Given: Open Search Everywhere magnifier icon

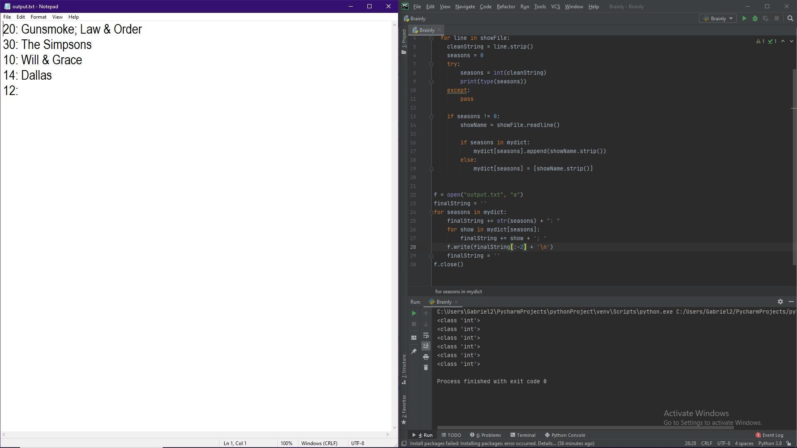Looking at the screenshot, I should click(790, 19).
